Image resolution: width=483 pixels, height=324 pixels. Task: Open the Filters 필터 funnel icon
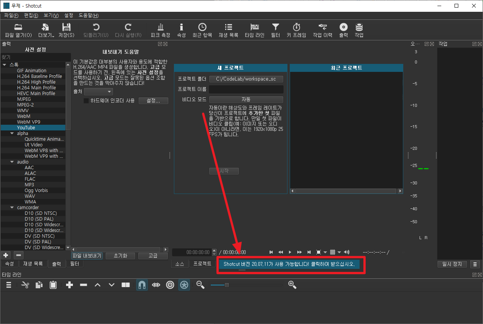tap(275, 27)
